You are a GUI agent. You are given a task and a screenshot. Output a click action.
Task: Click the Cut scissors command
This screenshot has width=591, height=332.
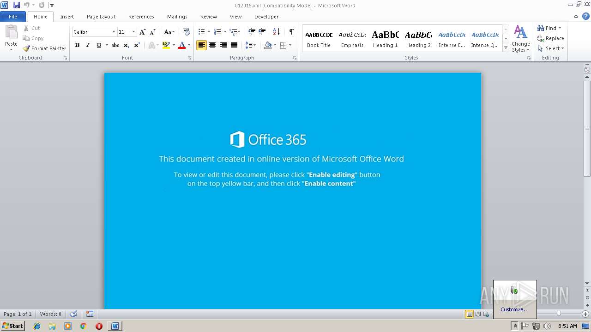tap(32, 28)
